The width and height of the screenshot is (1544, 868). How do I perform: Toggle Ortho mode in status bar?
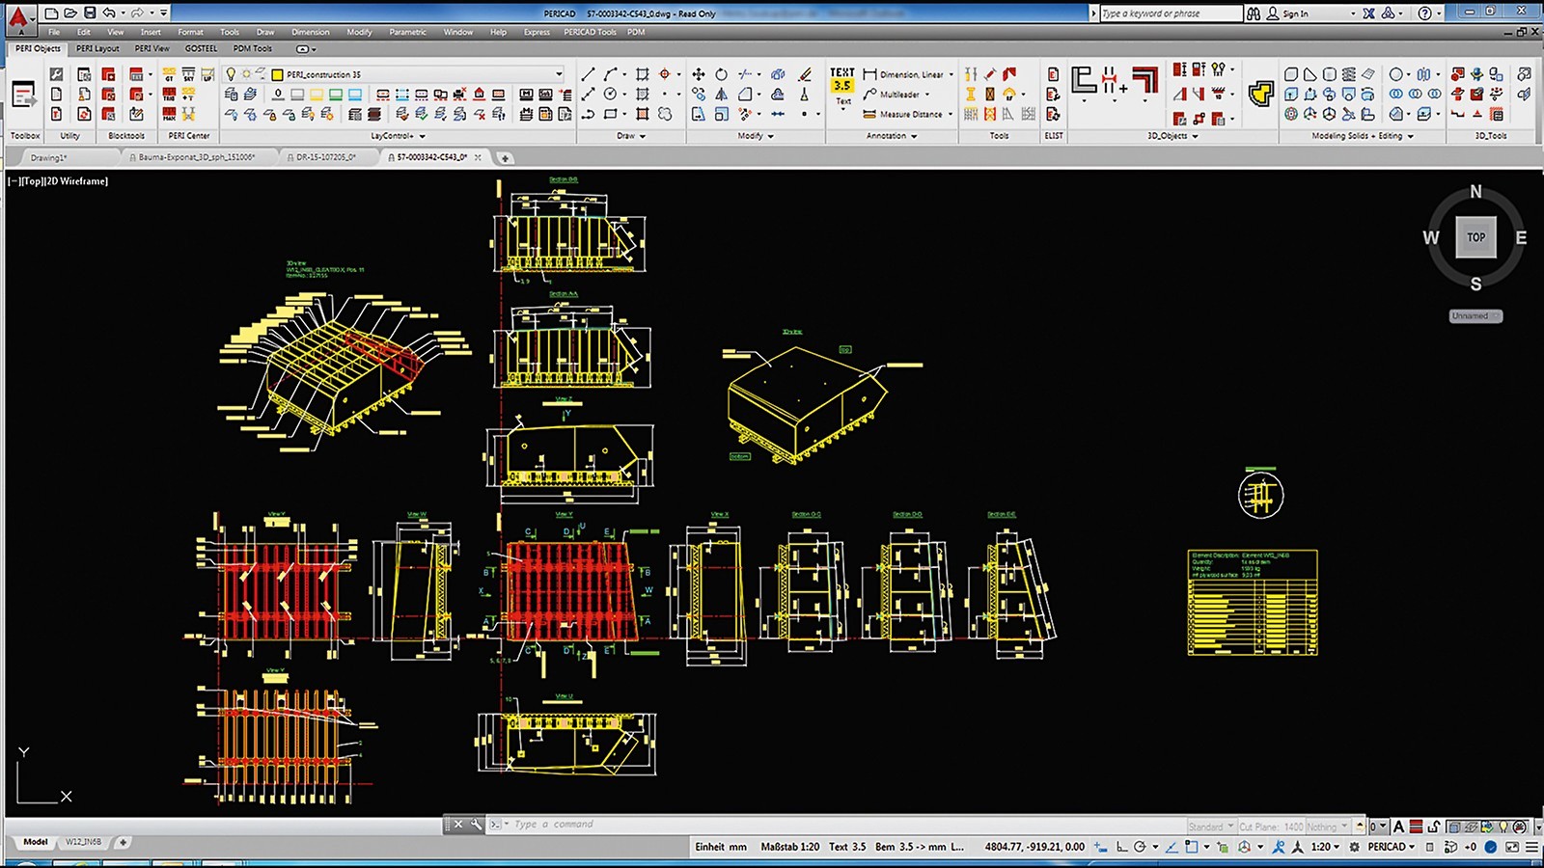[1121, 847]
